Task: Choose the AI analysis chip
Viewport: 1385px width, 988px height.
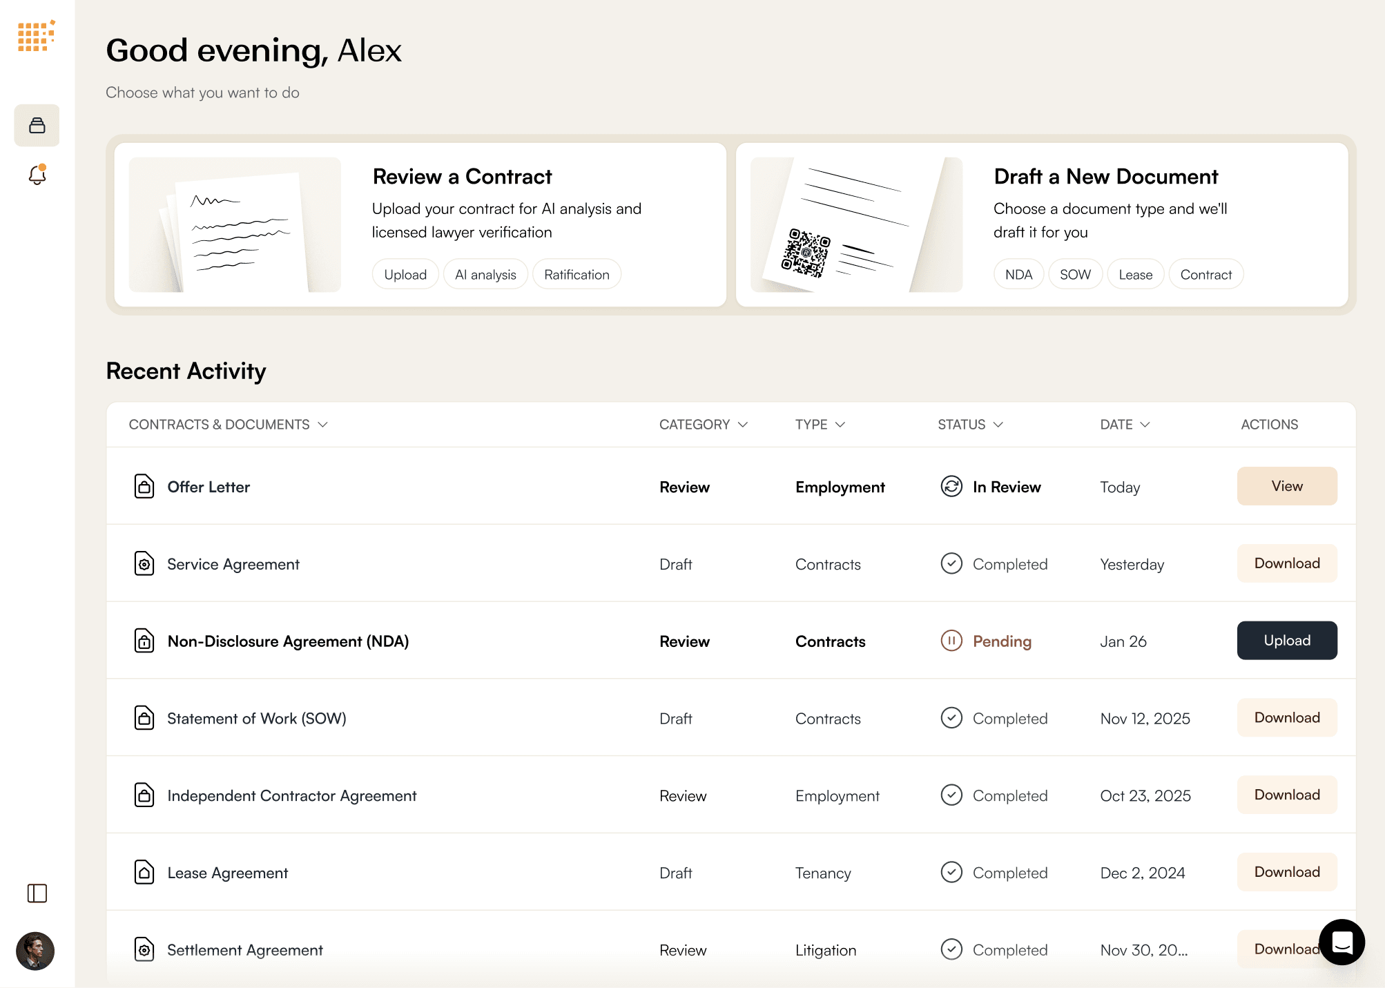Action: click(x=485, y=275)
